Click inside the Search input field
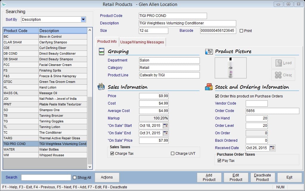The height and width of the screenshot is (191, 305). pyautogui.click(x=46, y=177)
